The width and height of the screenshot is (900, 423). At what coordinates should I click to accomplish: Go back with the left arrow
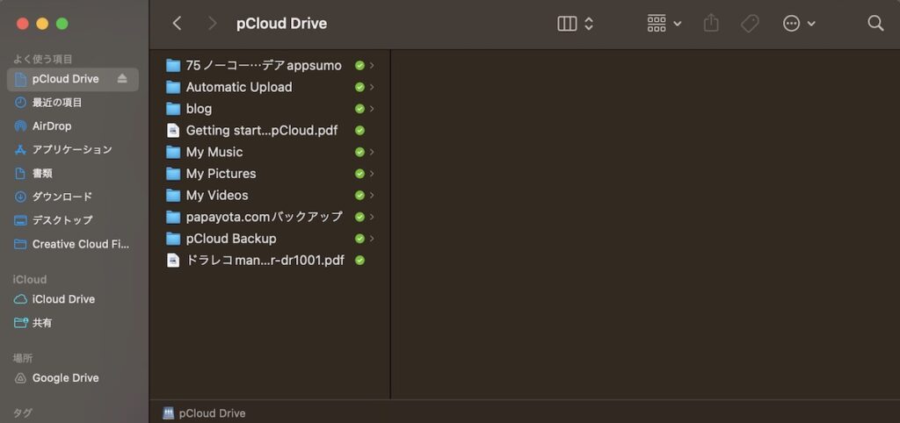[x=177, y=24]
